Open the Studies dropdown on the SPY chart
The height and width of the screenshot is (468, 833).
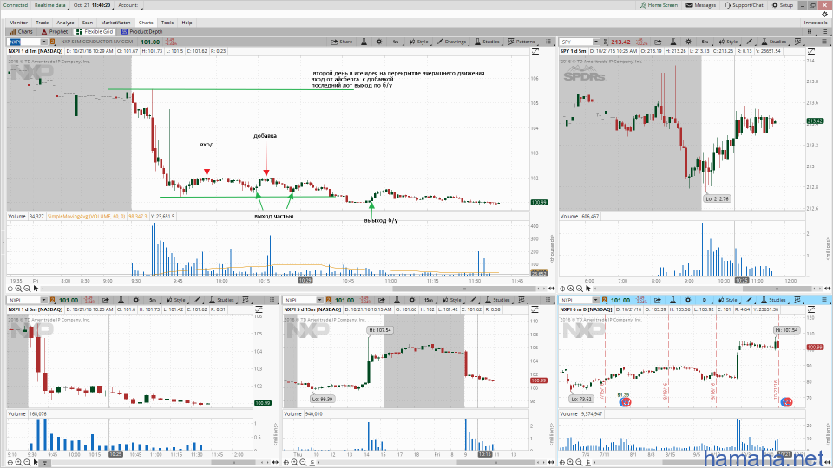pyautogui.click(x=775, y=42)
